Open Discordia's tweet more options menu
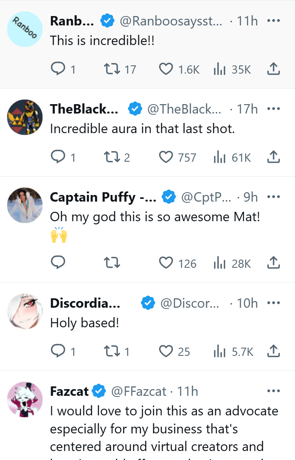Viewport: 295px width, 460px height. point(273,303)
